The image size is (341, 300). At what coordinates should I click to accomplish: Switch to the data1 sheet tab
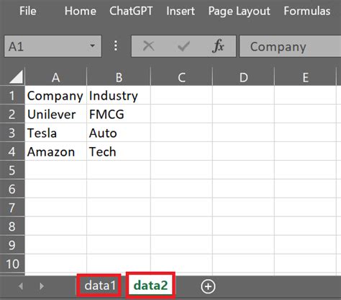(x=100, y=286)
